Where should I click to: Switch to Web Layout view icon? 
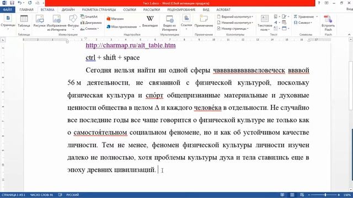[x=302, y=195]
